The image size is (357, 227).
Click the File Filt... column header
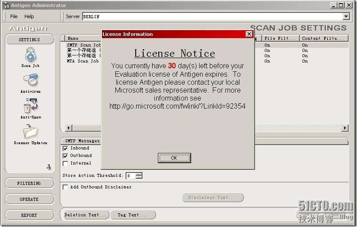coord(280,38)
